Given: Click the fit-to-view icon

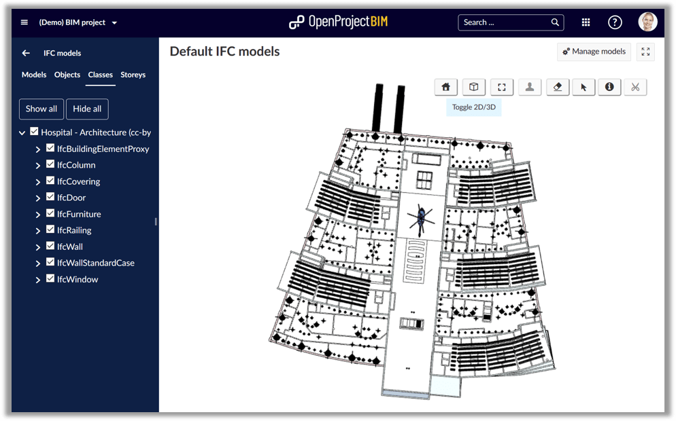Looking at the screenshot, I should pos(501,87).
